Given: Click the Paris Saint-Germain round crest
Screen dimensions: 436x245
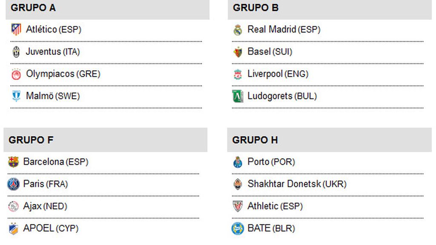Looking at the screenshot, I should coord(13,184).
